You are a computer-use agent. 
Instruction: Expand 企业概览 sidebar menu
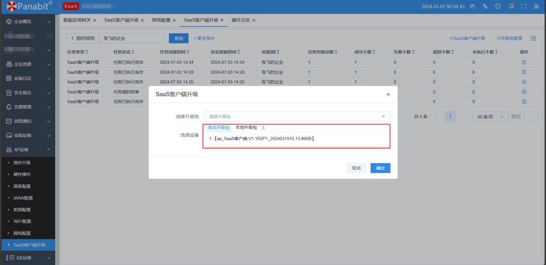click(27, 22)
